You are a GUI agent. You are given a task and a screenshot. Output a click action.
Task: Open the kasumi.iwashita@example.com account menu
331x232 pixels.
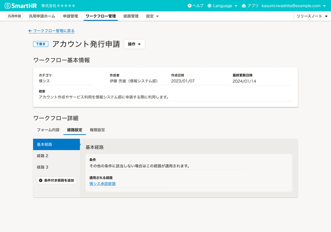click(x=293, y=6)
